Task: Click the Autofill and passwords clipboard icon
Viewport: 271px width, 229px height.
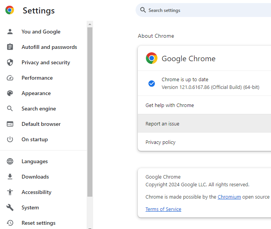Action: 10,47
